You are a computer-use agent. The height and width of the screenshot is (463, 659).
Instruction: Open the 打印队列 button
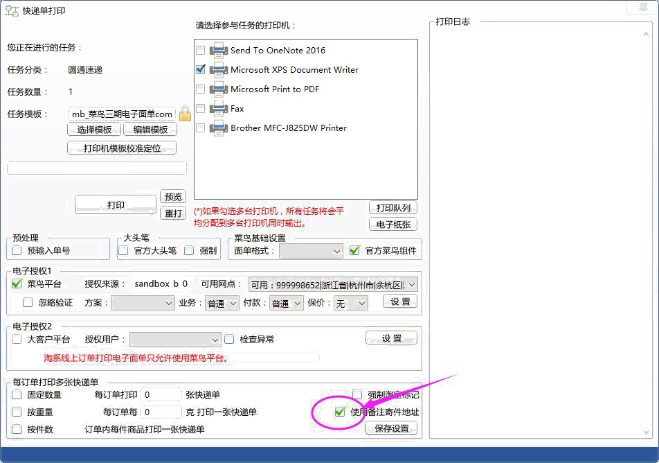393,208
